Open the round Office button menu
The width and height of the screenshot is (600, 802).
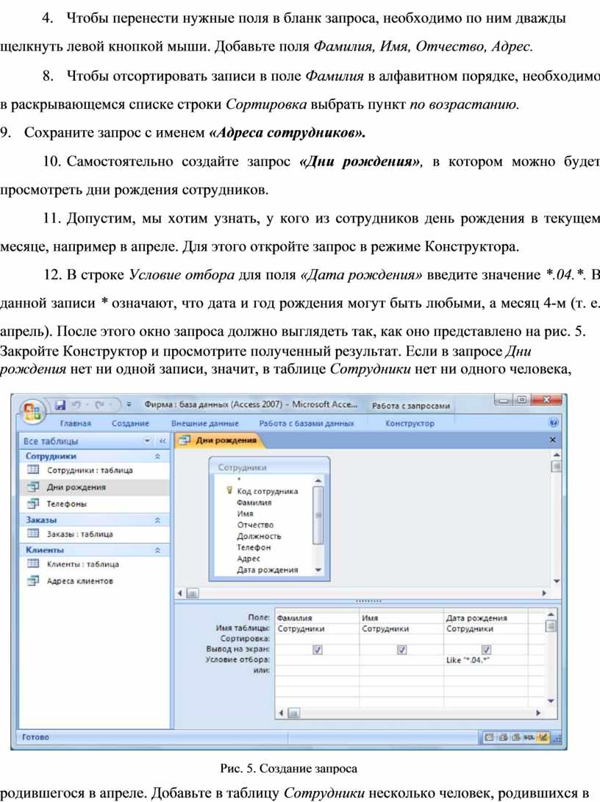[32, 411]
